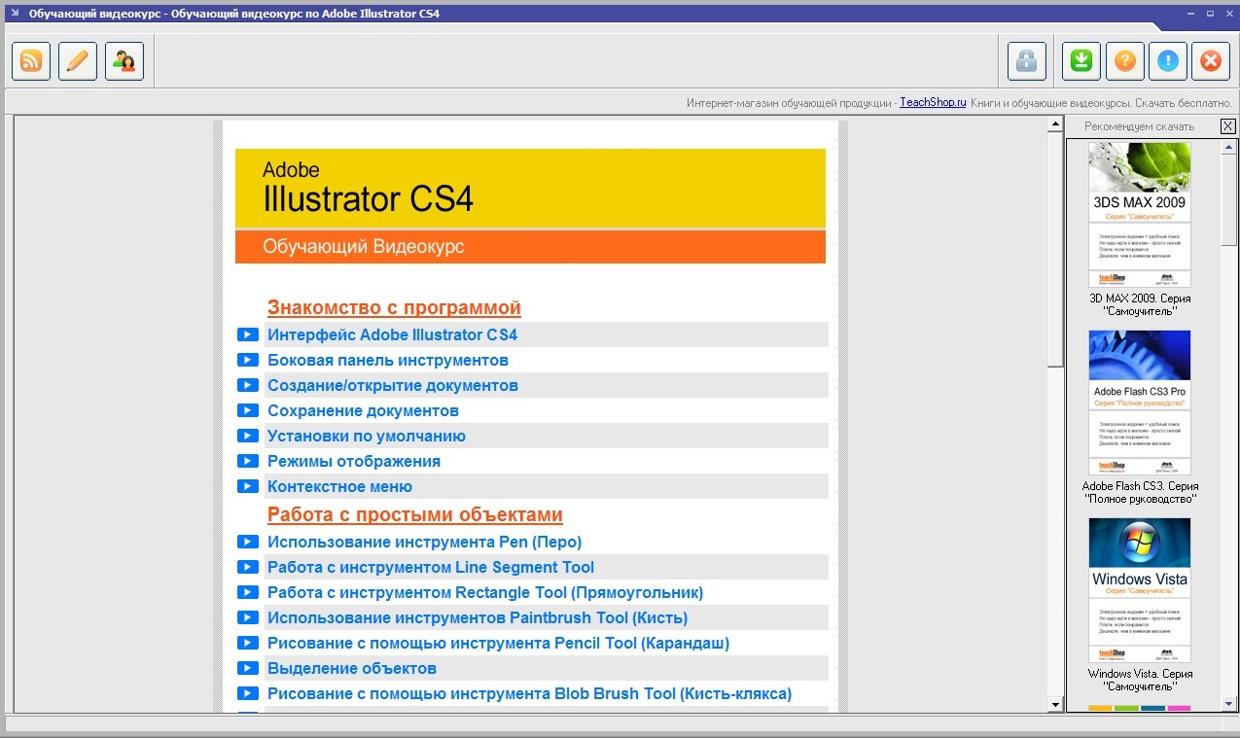Click the user contact toolbar icon
This screenshot has width=1240, height=738.
(x=124, y=61)
